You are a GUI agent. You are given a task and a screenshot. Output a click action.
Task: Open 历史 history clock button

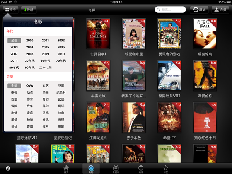click(x=199, y=10)
